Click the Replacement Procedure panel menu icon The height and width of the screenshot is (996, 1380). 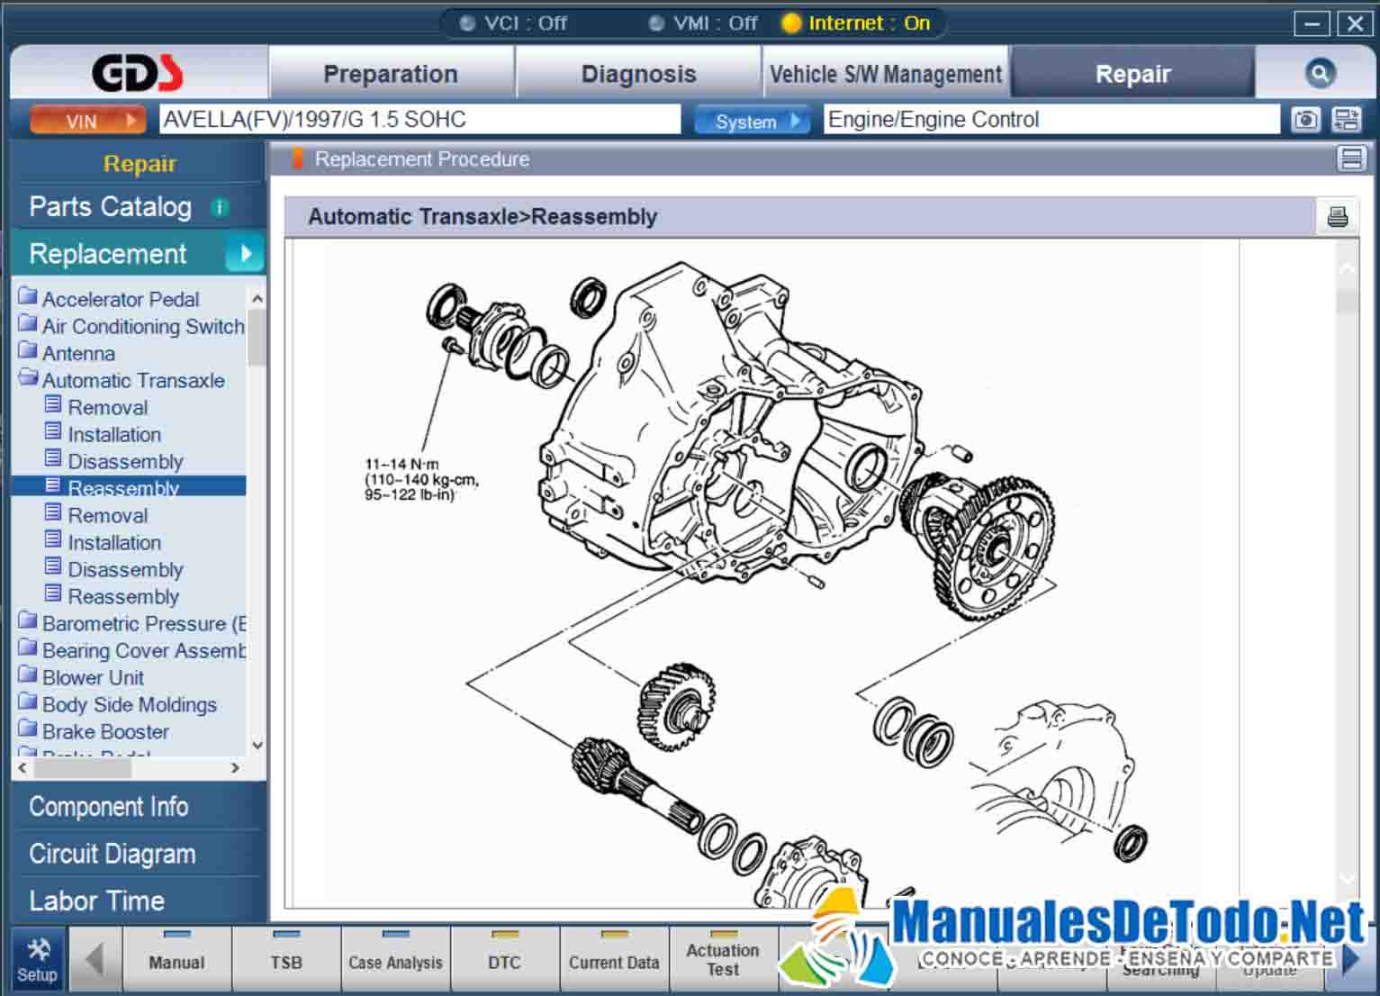[x=1350, y=159]
